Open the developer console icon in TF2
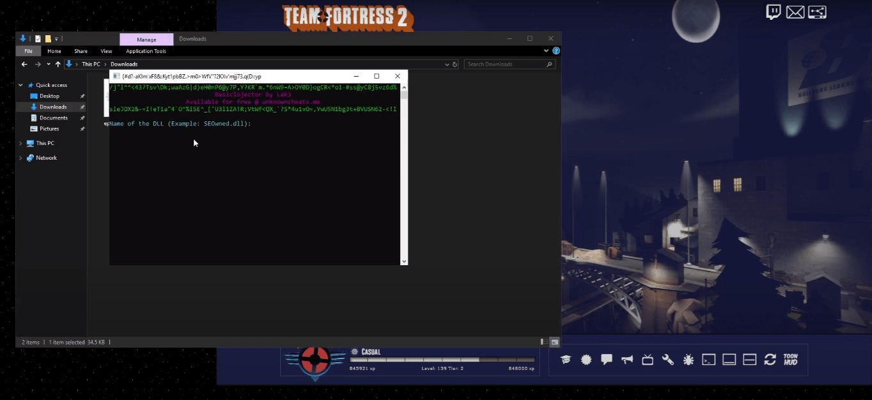The image size is (872, 400). pos(709,360)
